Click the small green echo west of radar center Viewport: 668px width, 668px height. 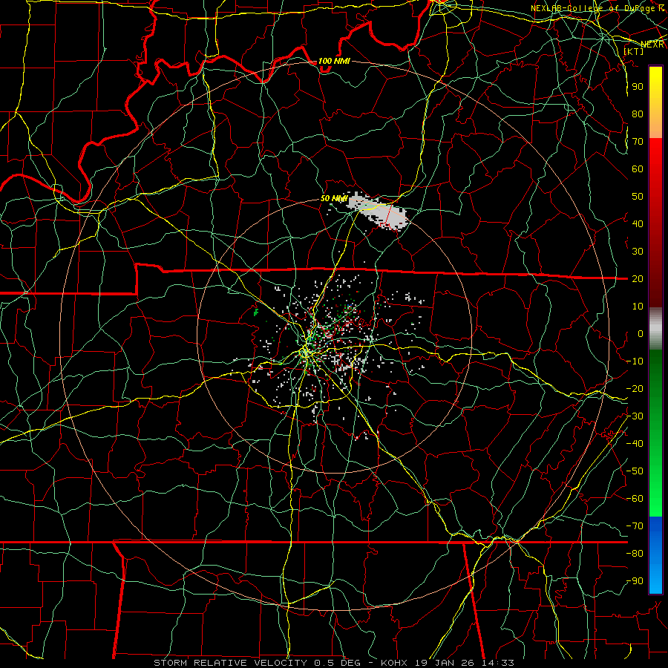pos(256,312)
